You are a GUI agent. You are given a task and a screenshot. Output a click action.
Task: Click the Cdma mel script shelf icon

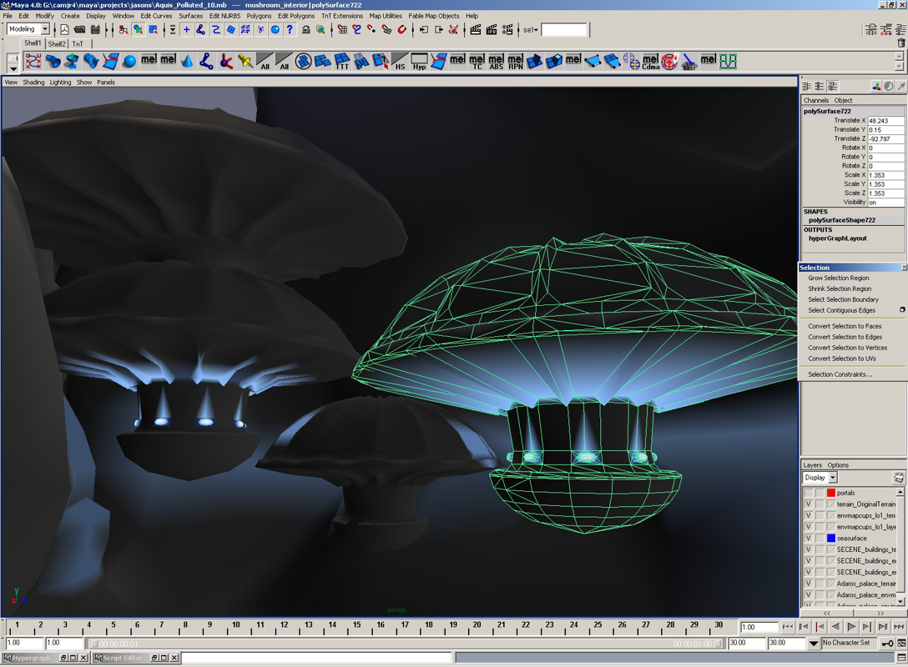pos(650,62)
